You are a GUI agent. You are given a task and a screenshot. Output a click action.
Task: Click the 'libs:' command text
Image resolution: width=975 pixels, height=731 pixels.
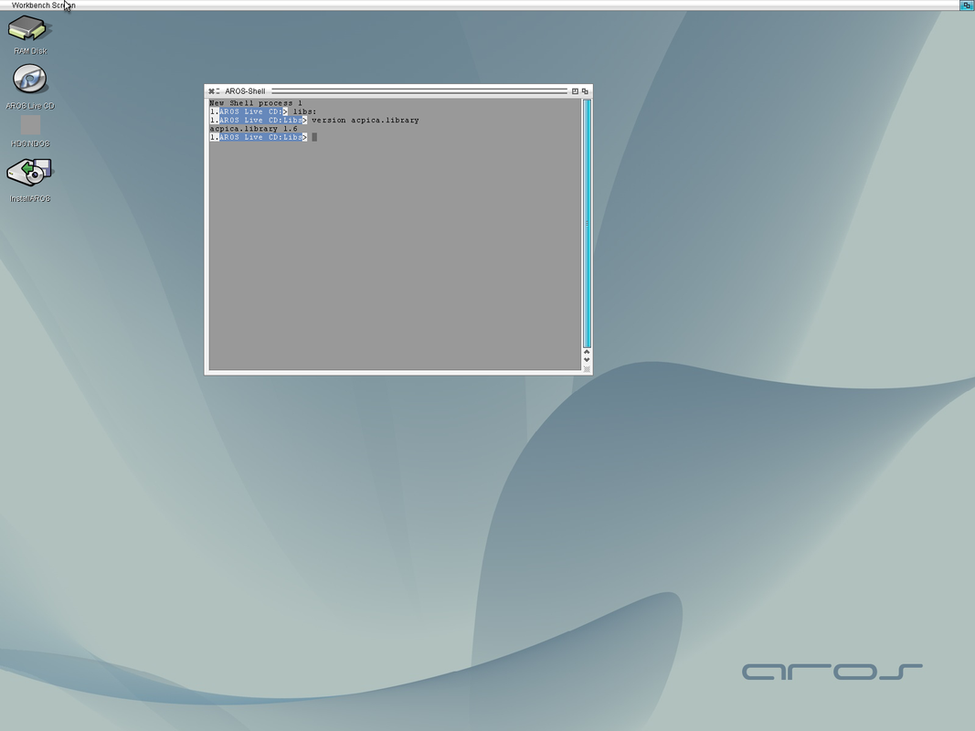point(304,111)
